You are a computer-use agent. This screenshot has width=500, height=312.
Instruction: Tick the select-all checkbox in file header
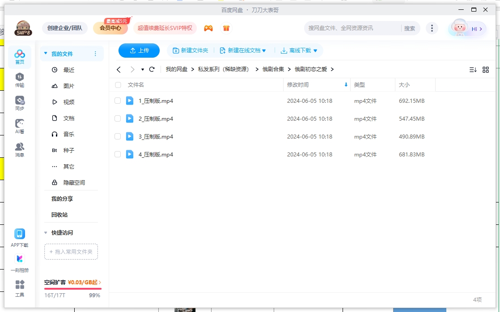coord(118,85)
